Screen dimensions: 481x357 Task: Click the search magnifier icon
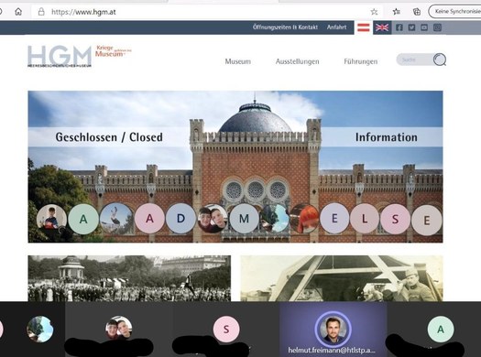tap(440, 59)
